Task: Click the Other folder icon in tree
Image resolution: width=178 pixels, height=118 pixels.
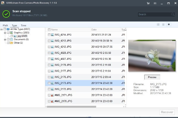Action: [12, 43]
